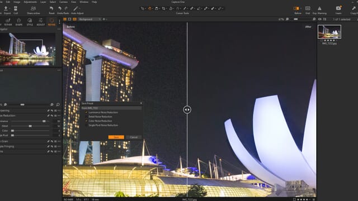Click the preset name input field
The width and height of the screenshot is (358, 201).
[111, 108]
